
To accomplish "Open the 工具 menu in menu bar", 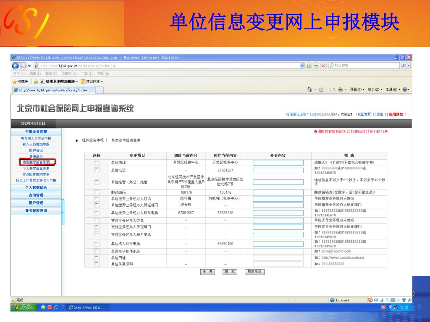I will coord(87,74).
